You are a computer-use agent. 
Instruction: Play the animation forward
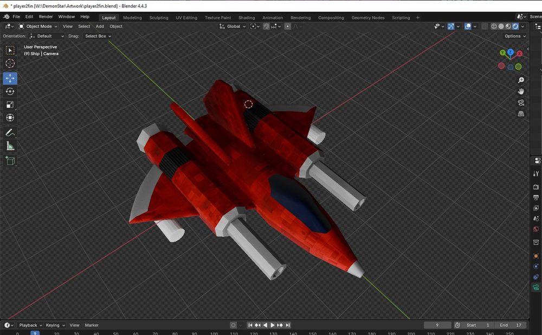pyautogui.click(x=273, y=325)
